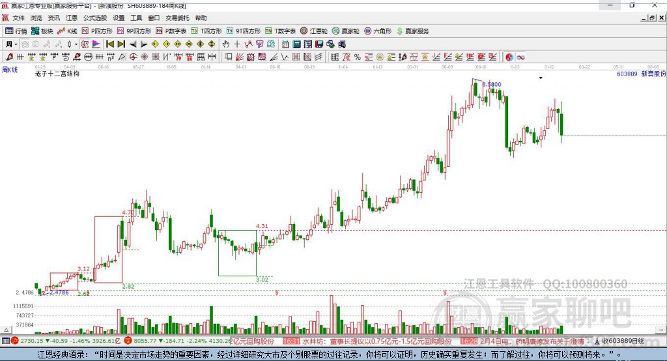Select the crosshair cursor tool
Viewport: 667px width, 361px height.
click(237, 44)
